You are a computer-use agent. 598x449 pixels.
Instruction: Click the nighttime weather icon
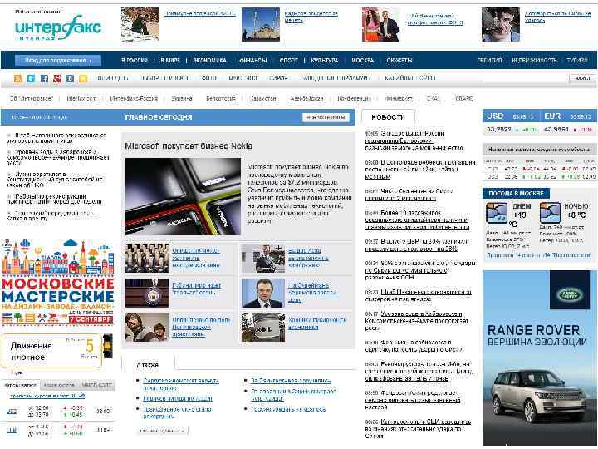[551, 213]
